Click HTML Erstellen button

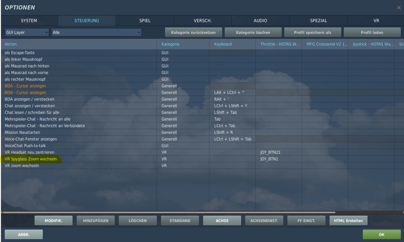click(x=348, y=221)
